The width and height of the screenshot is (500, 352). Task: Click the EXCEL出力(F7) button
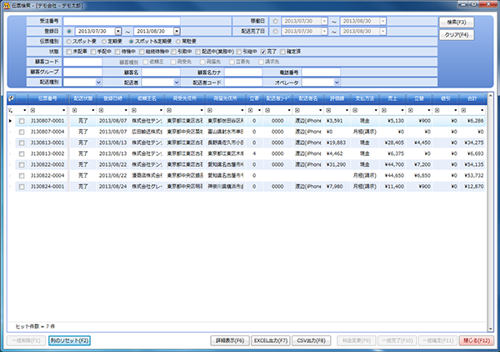[x=272, y=340]
